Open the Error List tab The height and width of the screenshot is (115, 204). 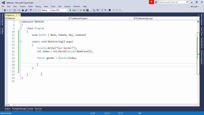tap(38, 109)
